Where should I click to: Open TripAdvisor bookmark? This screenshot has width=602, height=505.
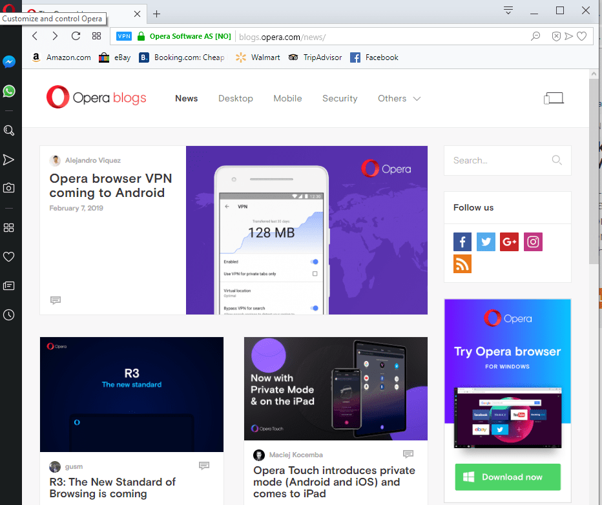tap(315, 57)
